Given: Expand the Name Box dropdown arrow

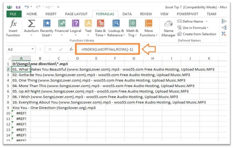Looking at the screenshot, I should coord(32,49).
